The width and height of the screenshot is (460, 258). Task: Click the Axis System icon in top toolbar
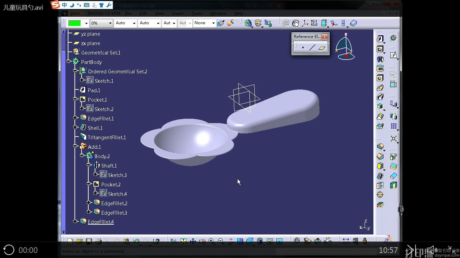point(305,23)
